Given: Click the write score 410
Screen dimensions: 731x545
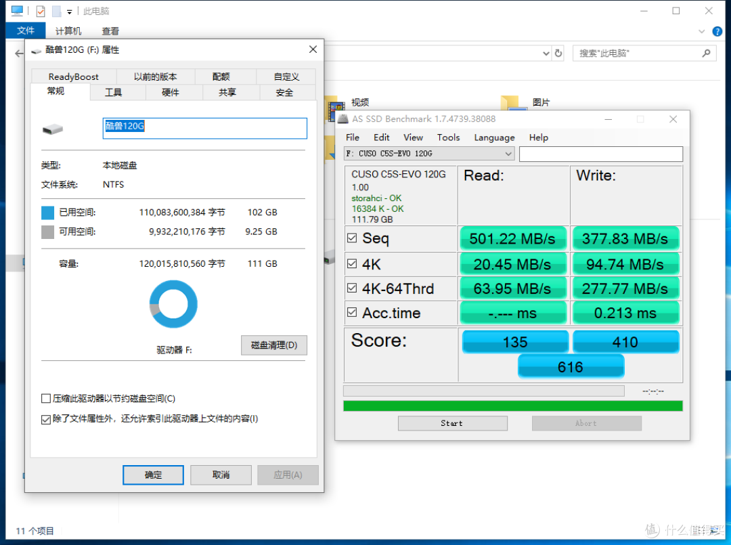Looking at the screenshot, I should tap(625, 342).
